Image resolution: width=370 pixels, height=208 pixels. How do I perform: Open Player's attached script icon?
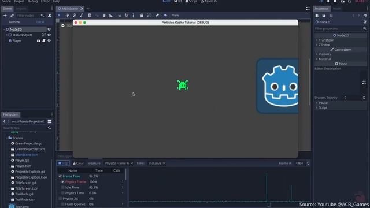(44, 40)
